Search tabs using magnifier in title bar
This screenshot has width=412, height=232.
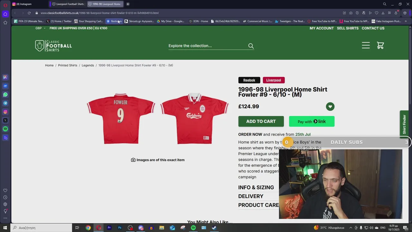point(385,4)
